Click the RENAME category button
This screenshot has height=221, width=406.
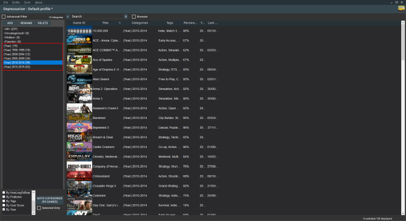27,23
